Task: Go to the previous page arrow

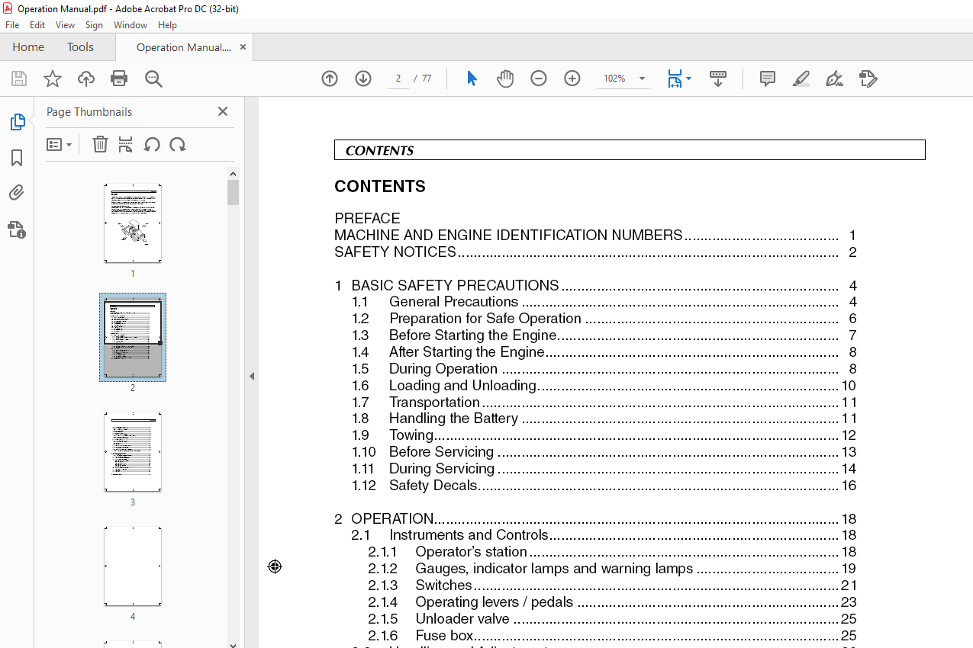Action: (x=330, y=79)
